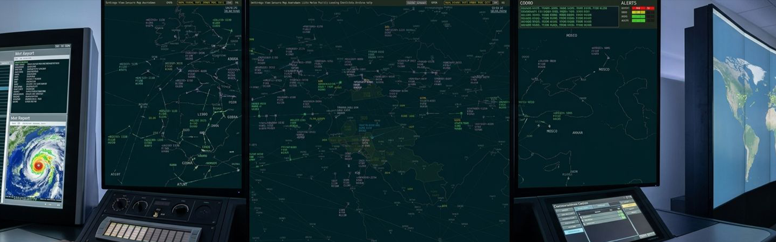Image resolution: width=776 pixels, height=242 pixels.
Task: Click the yellow alert indicator bar
Action: pyautogui.click(x=639, y=12)
